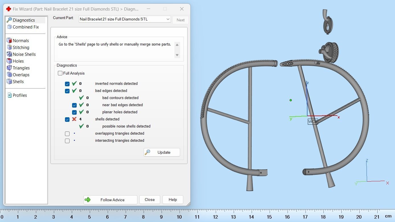Toggle the near bad edges detected checkbox

(74, 105)
